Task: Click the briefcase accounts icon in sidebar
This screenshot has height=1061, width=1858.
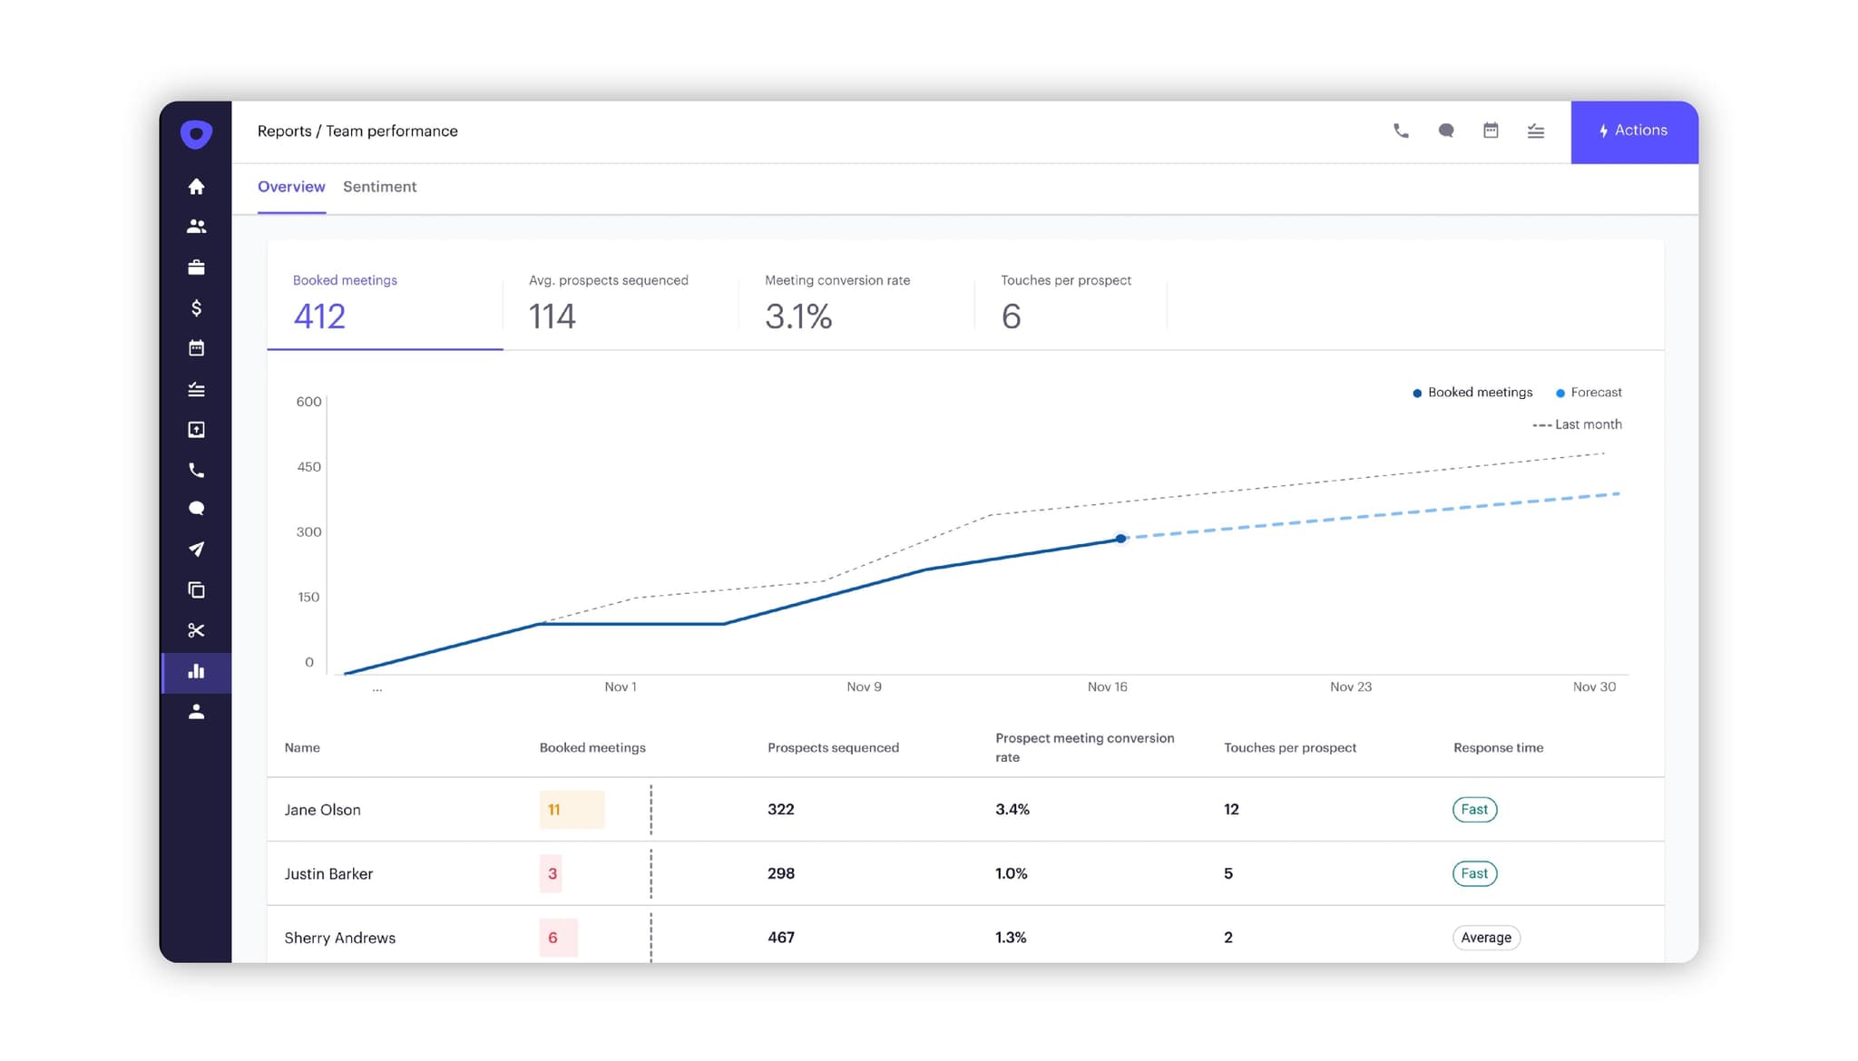Action: [x=196, y=268]
